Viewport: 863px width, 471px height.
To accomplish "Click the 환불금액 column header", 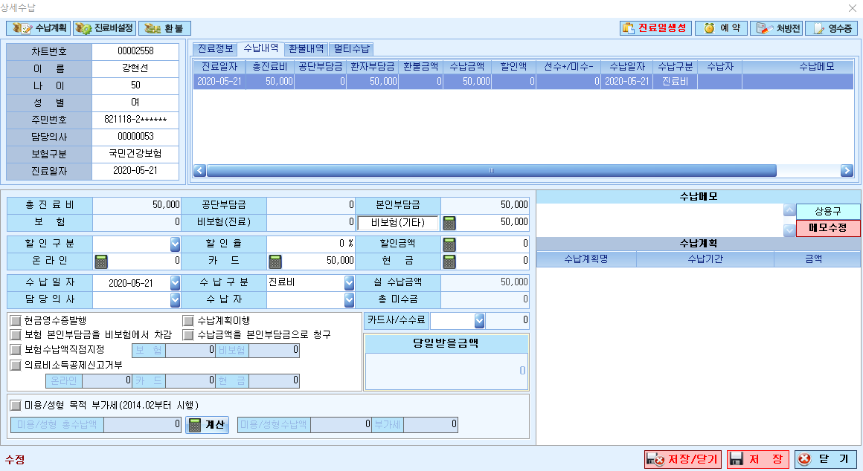I will point(420,67).
